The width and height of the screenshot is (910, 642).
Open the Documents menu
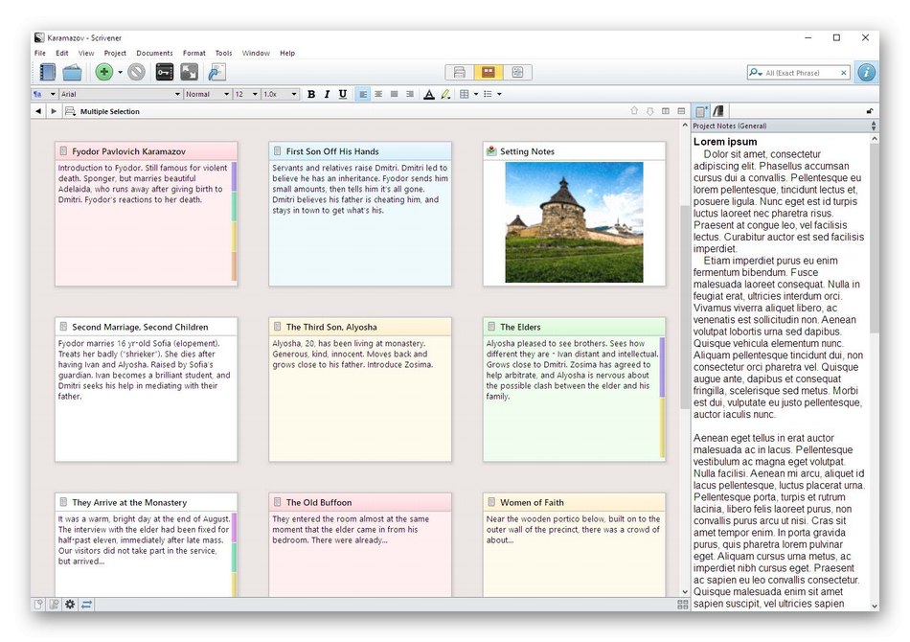pyautogui.click(x=154, y=53)
